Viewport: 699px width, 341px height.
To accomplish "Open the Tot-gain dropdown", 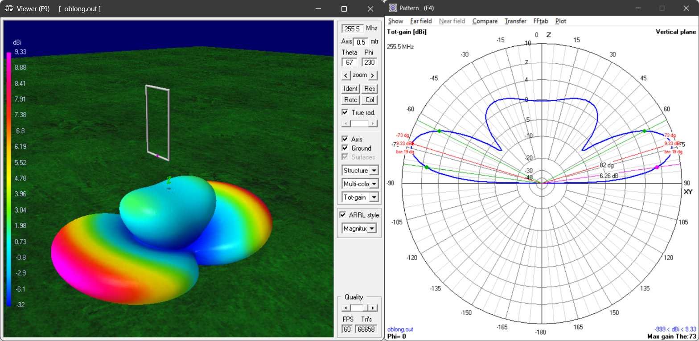I will pyautogui.click(x=374, y=197).
